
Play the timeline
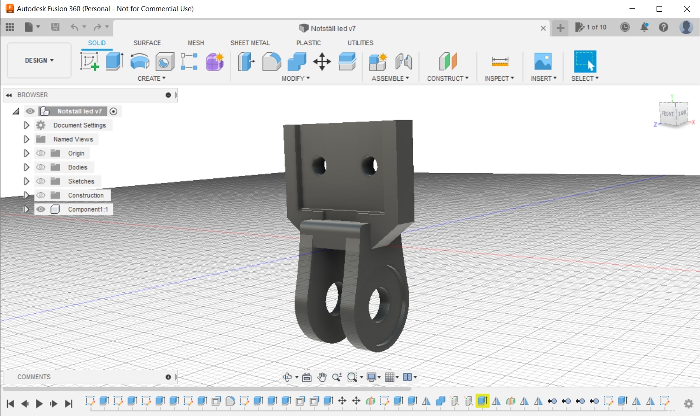[39, 403]
